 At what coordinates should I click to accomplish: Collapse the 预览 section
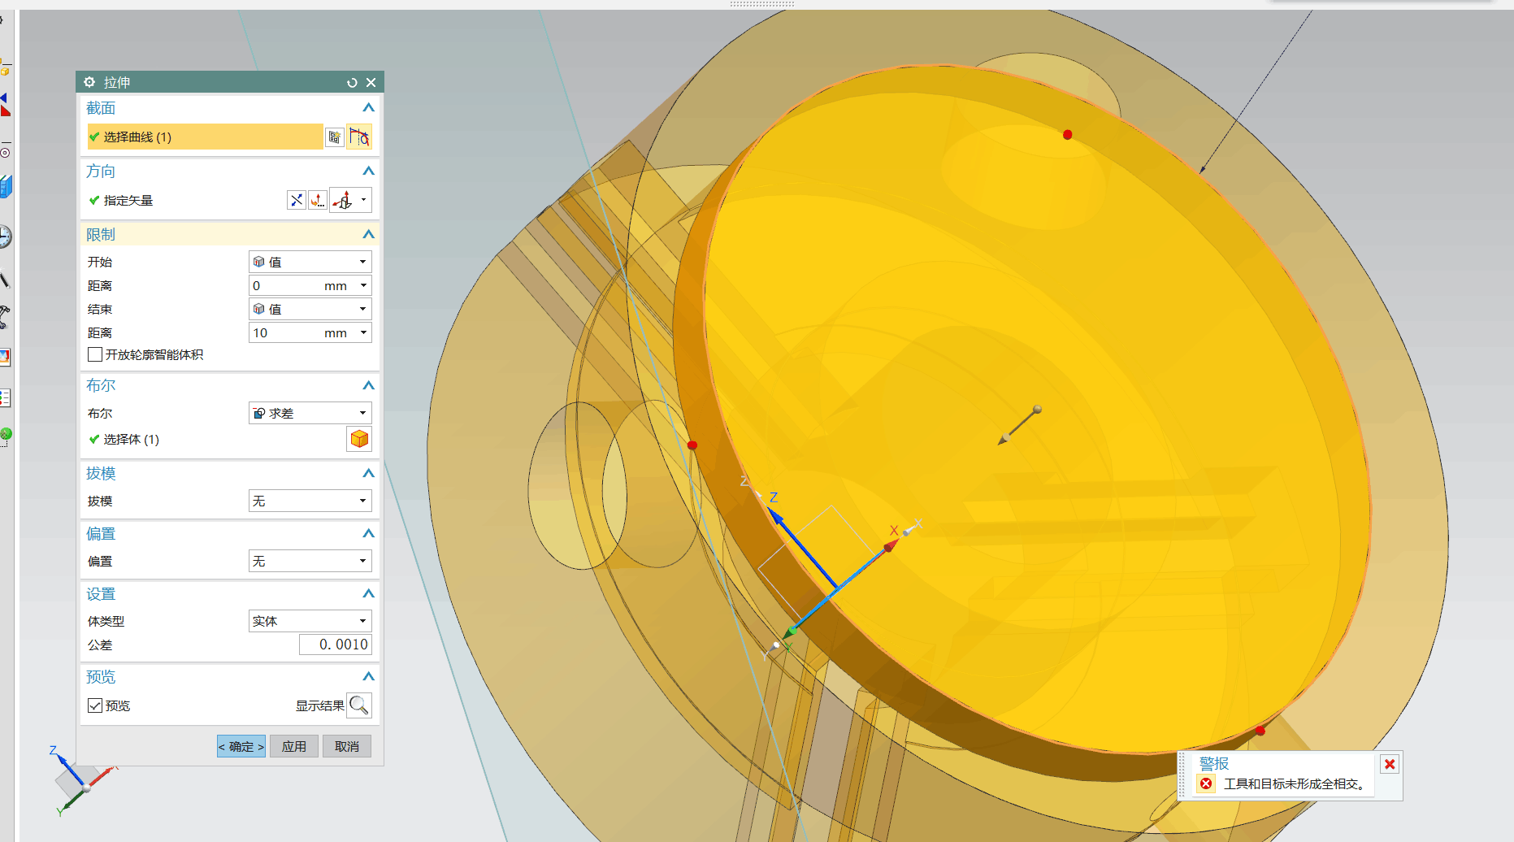point(369,676)
